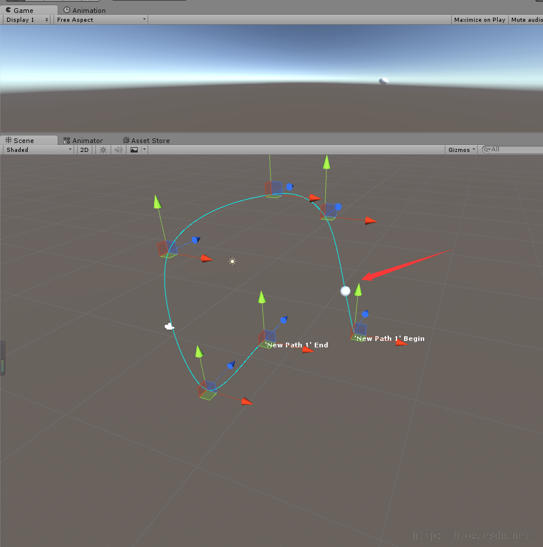Switch to the Animator tab
Screen dimensions: 543x547
(84, 141)
